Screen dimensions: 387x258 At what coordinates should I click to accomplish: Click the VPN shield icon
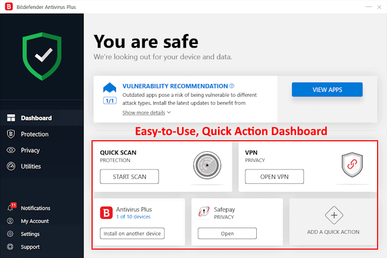[x=351, y=165]
